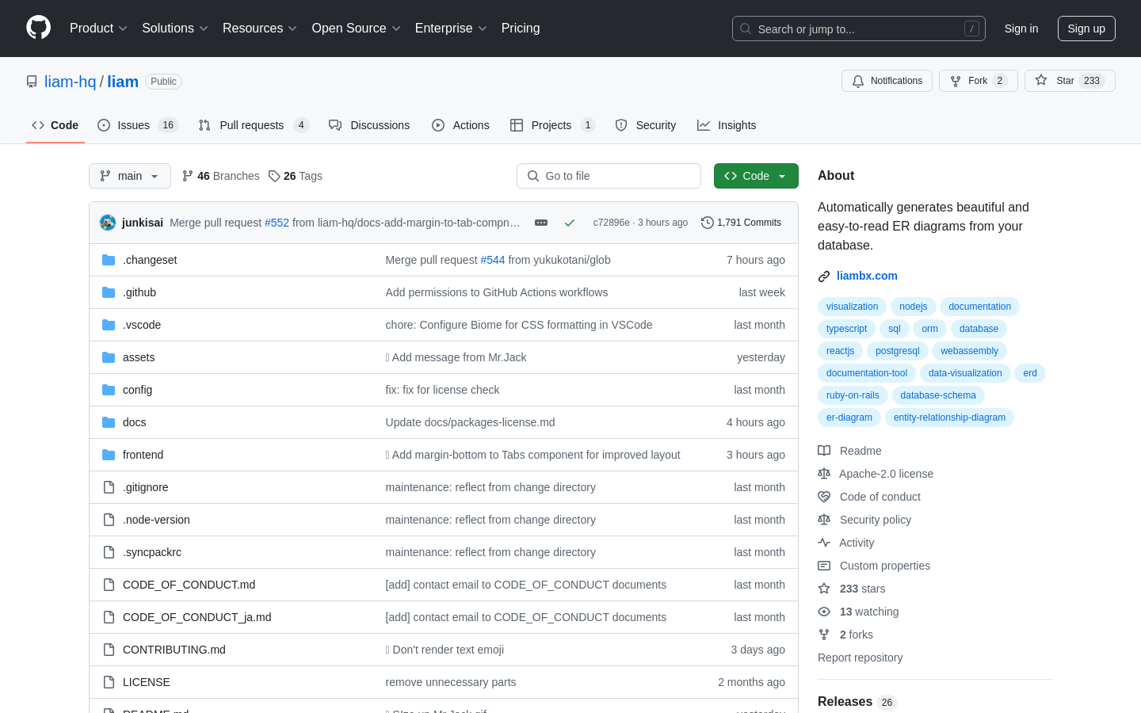Click the Search or jump to field

[859, 29]
